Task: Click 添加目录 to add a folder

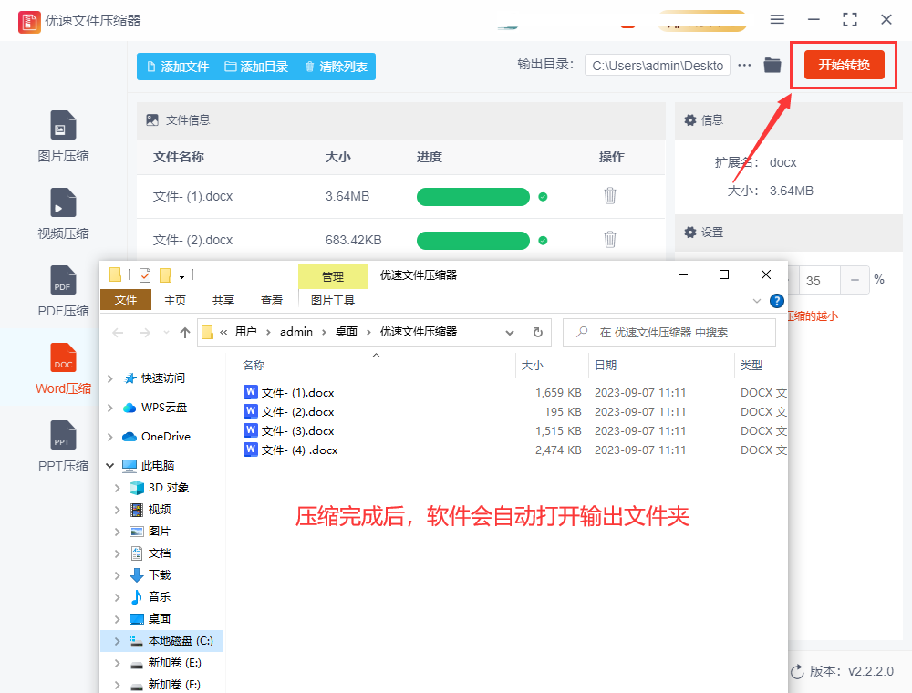Action: point(256,67)
